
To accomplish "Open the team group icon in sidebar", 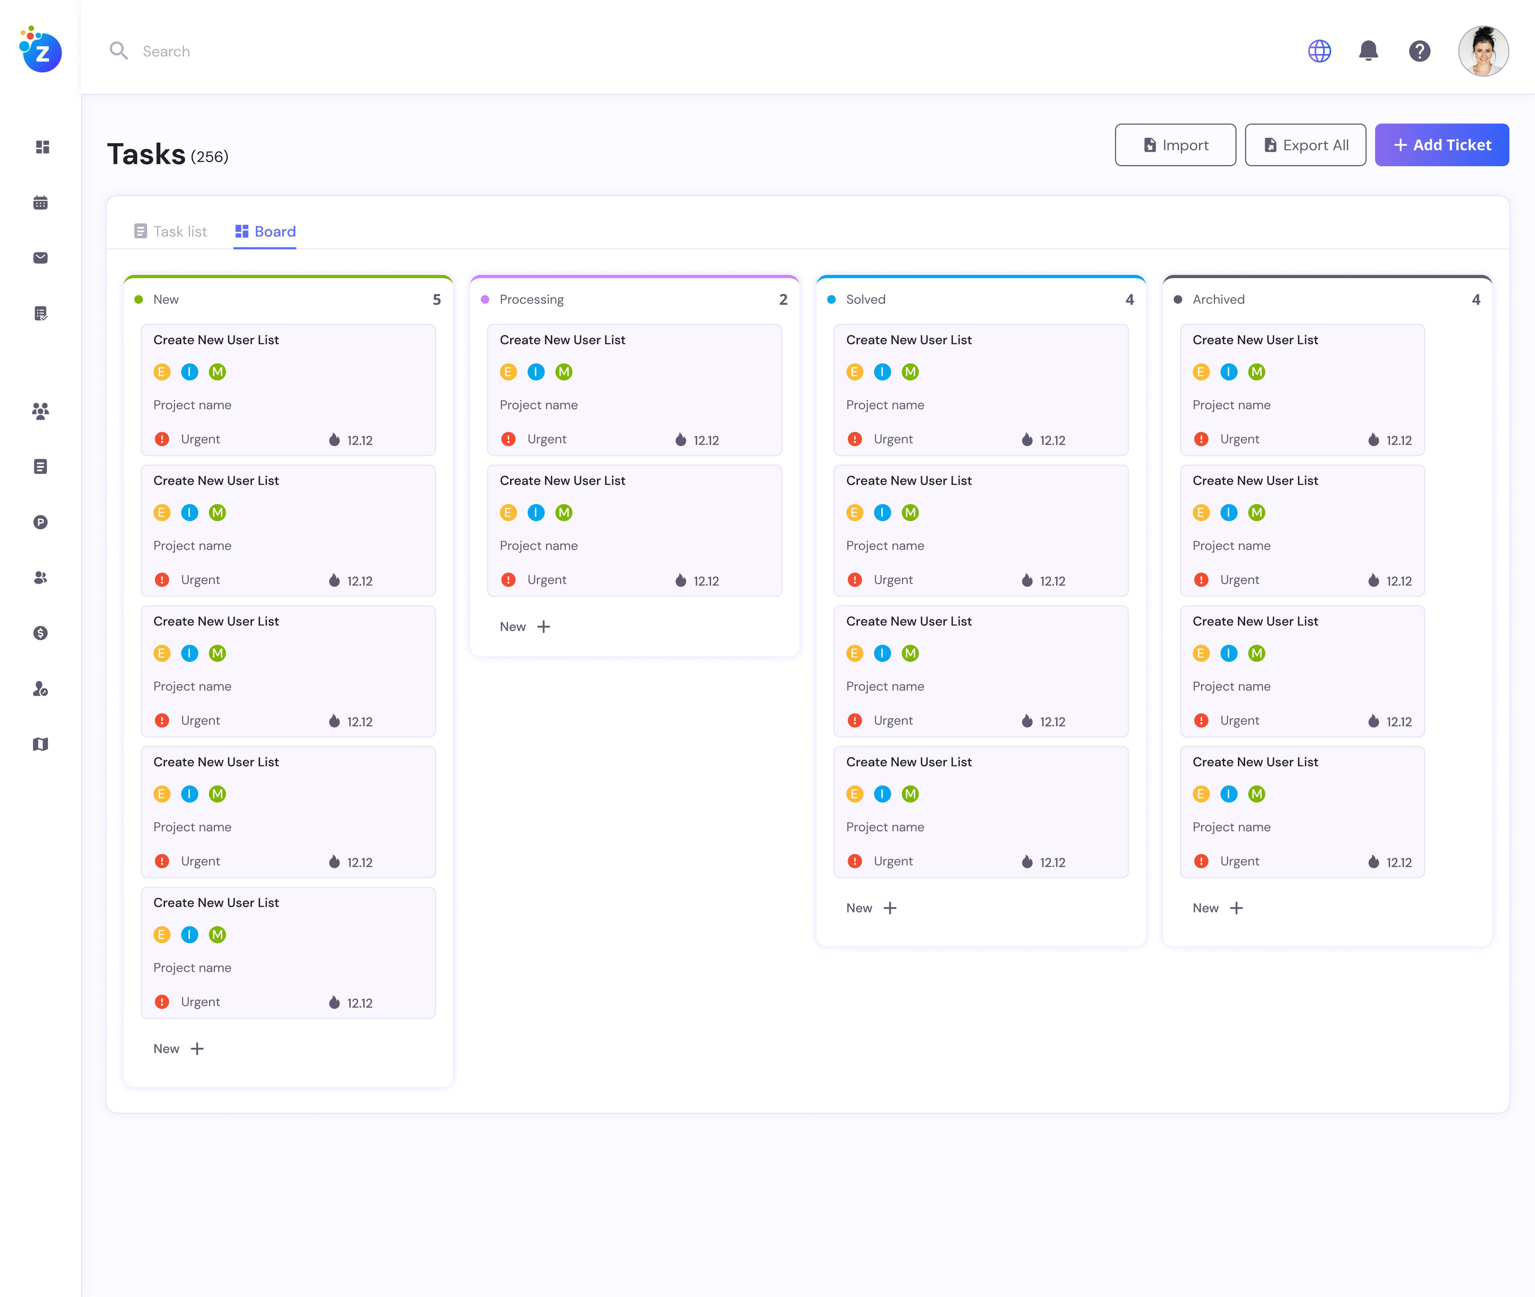I will (x=40, y=410).
